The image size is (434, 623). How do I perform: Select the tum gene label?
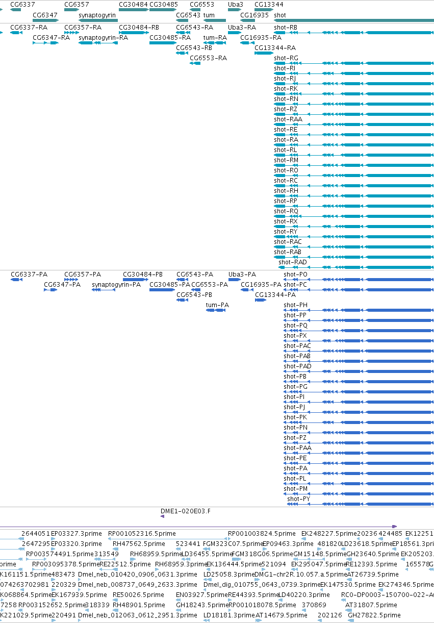pyautogui.click(x=208, y=15)
